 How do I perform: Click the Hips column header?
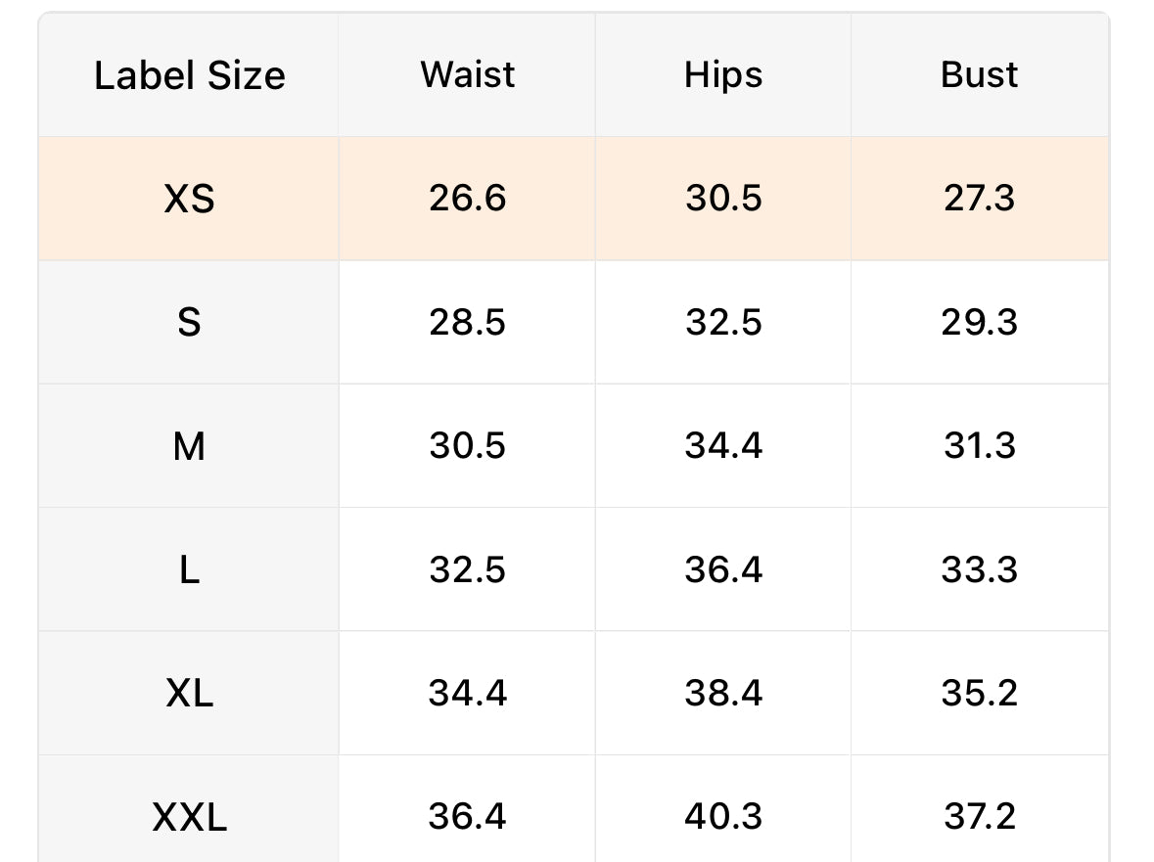(x=723, y=75)
